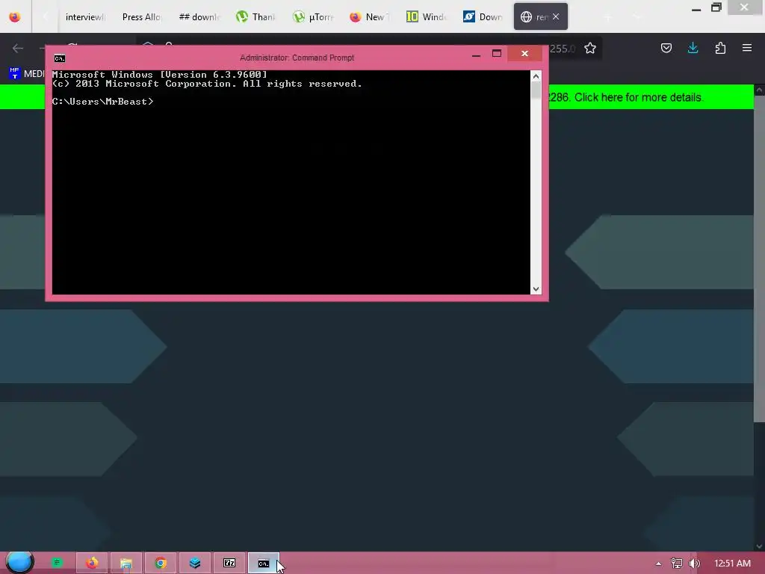The image size is (765, 574).
Task: Switch to the 'New T' Firefox tab
Action: pyautogui.click(x=369, y=17)
